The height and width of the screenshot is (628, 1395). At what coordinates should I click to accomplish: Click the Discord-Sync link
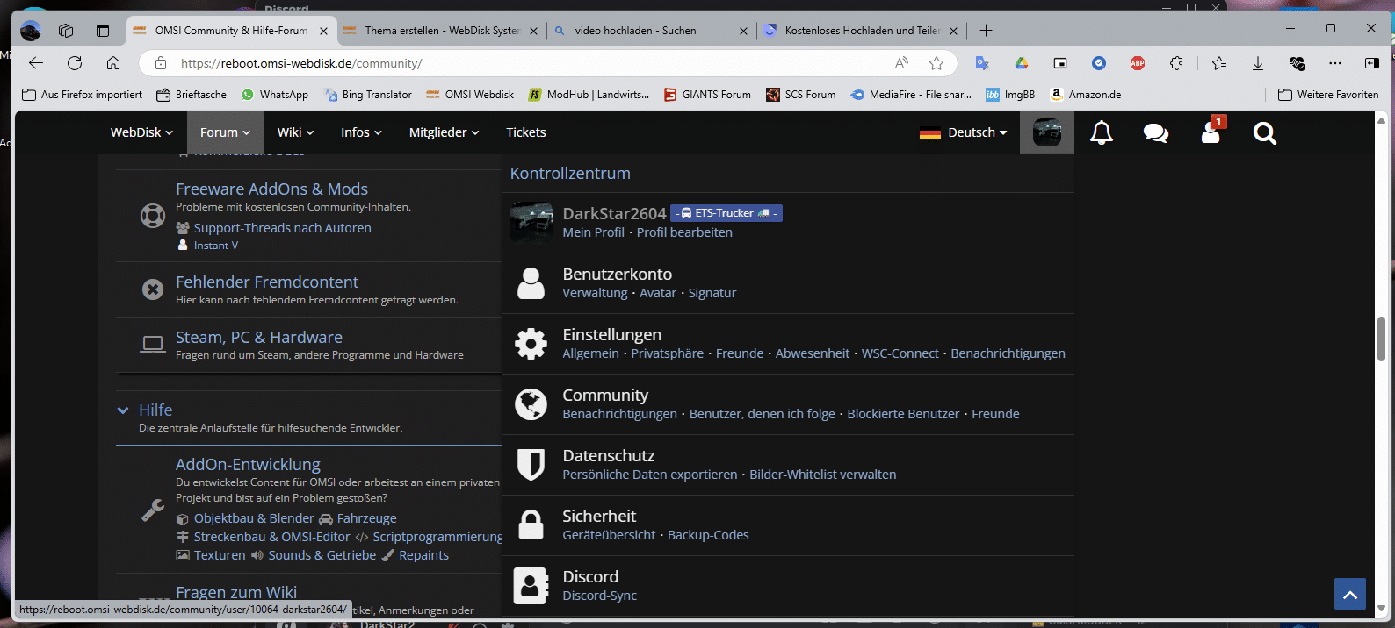tap(600, 596)
